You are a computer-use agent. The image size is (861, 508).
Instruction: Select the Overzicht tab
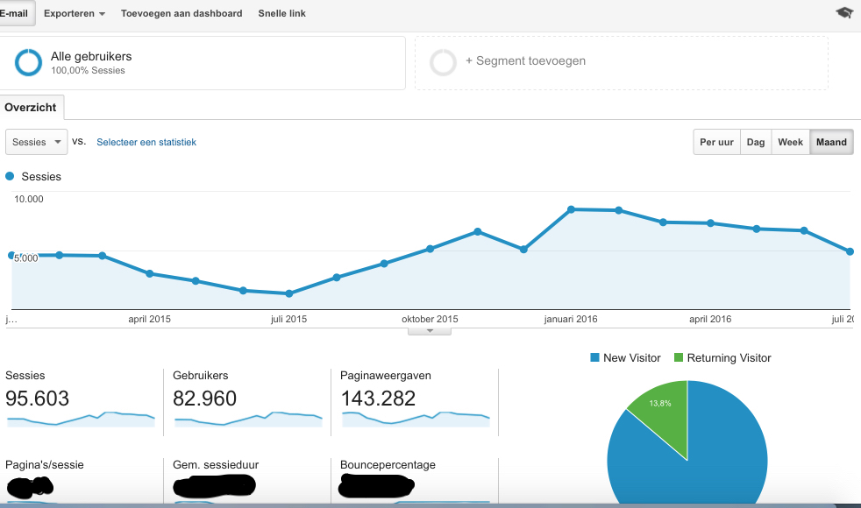[31, 108]
